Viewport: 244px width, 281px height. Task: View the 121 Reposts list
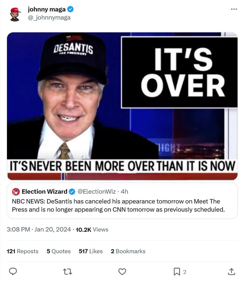22,251
